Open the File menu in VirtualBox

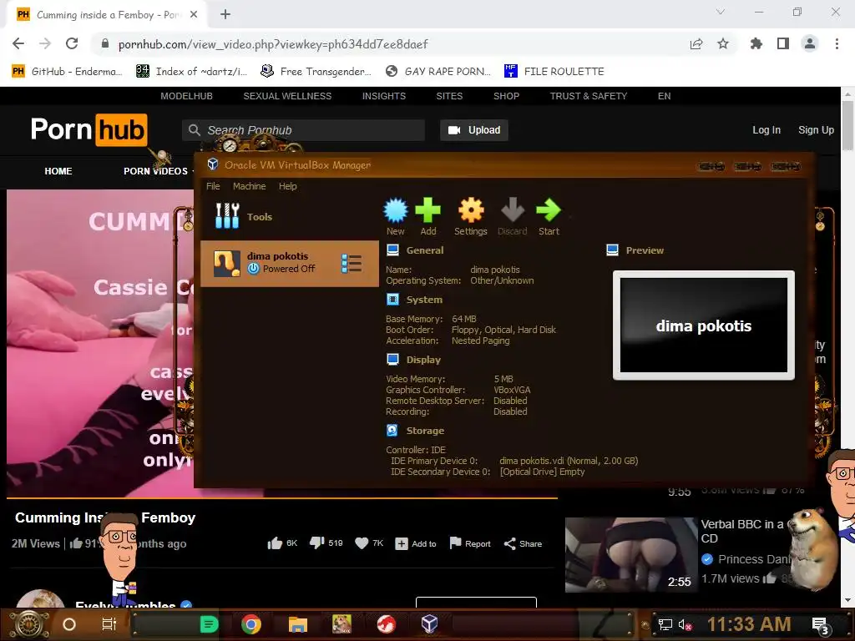coord(213,186)
